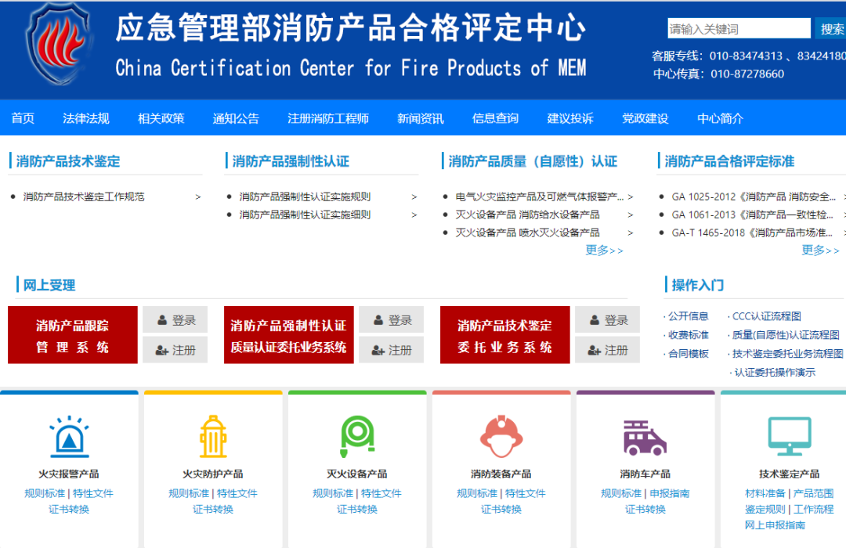Expand 更多 under 消防产品质量认证 section
The width and height of the screenshot is (846, 548).
(604, 251)
